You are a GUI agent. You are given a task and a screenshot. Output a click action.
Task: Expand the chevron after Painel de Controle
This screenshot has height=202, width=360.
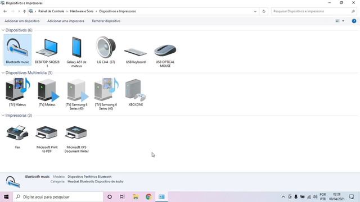[67, 11]
